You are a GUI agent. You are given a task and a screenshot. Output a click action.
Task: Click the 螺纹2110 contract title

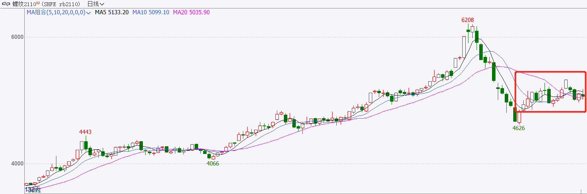(24, 4)
